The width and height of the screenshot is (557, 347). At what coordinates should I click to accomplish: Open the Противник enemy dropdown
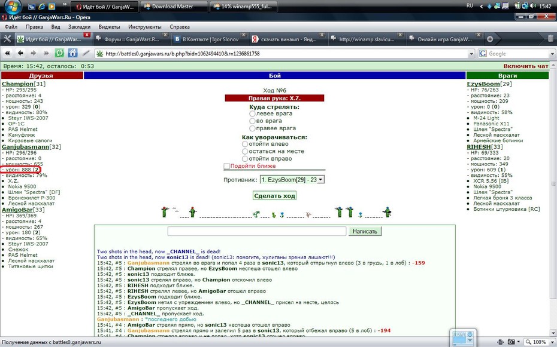tap(292, 180)
